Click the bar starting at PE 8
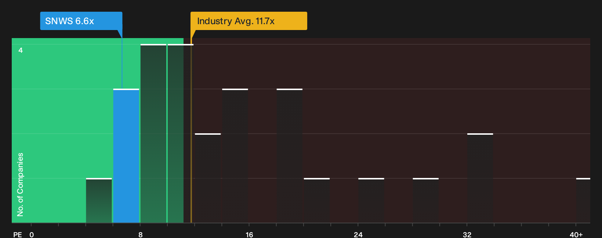 pos(153,133)
